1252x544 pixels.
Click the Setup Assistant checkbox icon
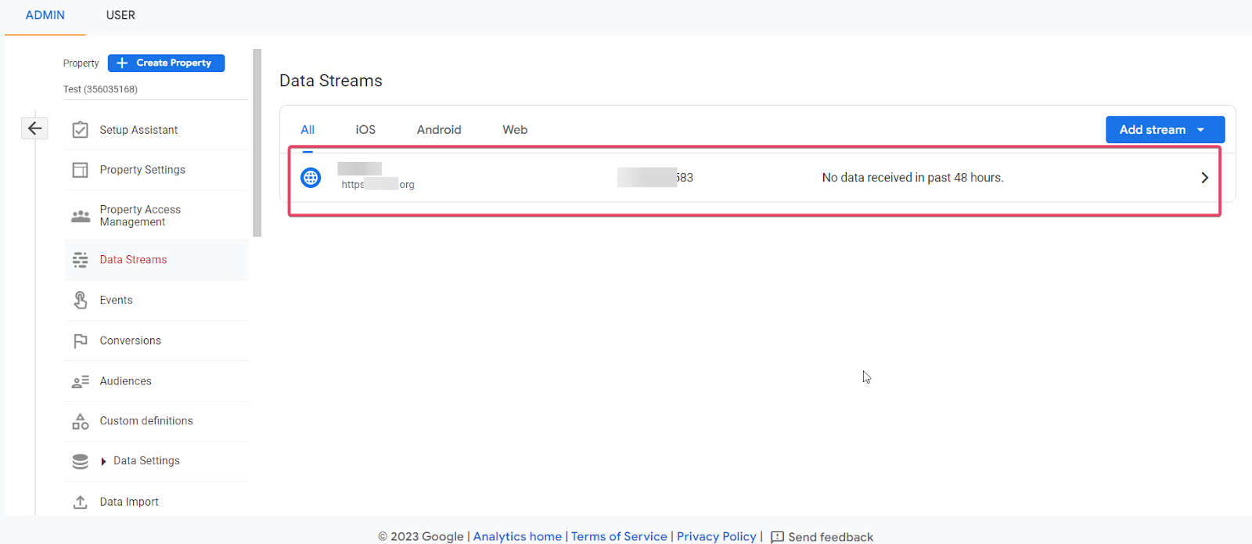(x=80, y=130)
